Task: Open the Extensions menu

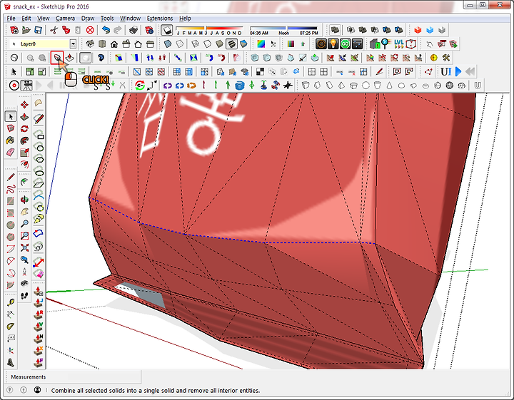Action: pos(160,18)
